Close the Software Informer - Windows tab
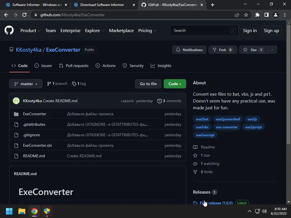Screen dimensions: 291x218 coord(66,5)
